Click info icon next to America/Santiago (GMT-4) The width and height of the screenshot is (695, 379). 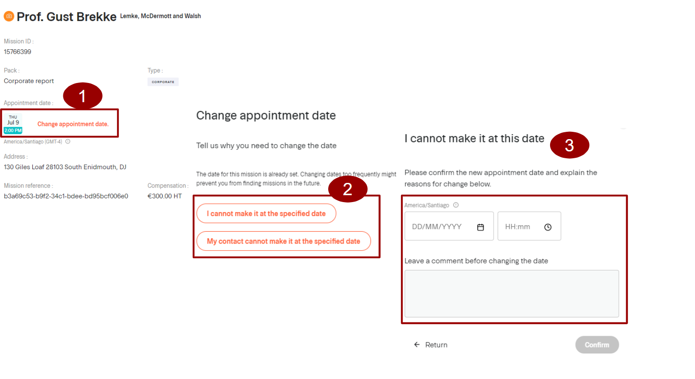coord(68,141)
